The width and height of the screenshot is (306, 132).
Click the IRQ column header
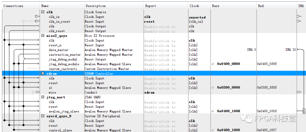point(301,6)
